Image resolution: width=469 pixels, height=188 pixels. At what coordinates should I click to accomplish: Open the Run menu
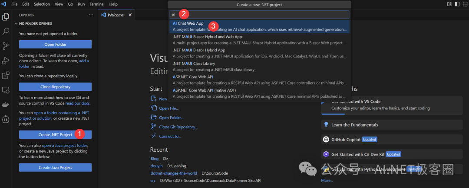pyautogui.click(x=81, y=4)
